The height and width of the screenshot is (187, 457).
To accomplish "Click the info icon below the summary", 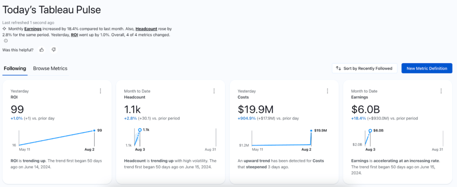I will (6, 41).
